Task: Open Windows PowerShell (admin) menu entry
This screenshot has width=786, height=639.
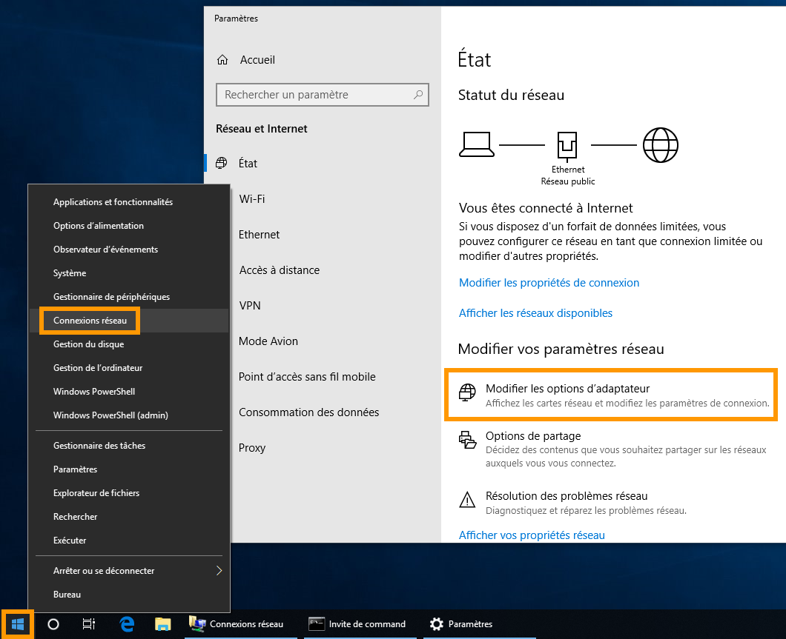Action: coord(110,415)
